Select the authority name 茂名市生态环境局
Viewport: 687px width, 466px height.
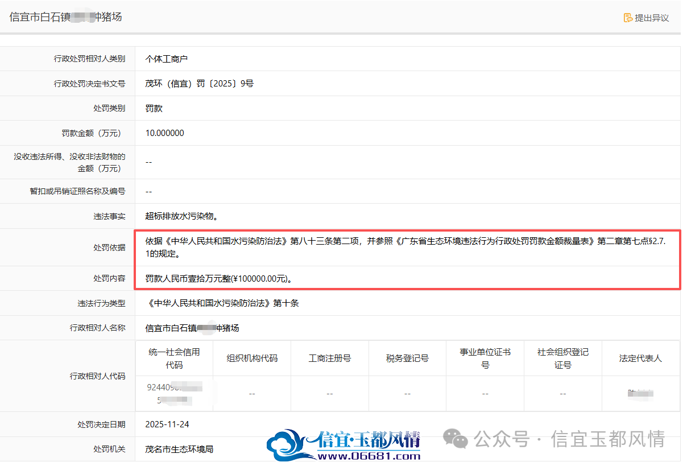pos(180,449)
